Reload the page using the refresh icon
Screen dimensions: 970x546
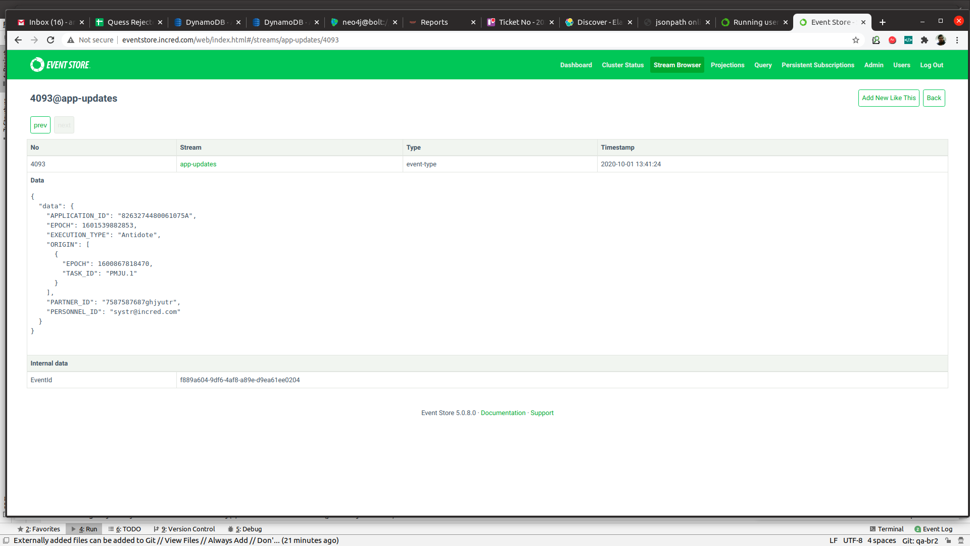(51, 40)
